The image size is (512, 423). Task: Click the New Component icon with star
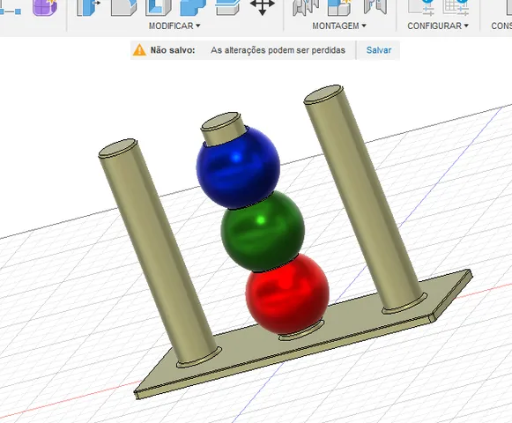point(339,7)
